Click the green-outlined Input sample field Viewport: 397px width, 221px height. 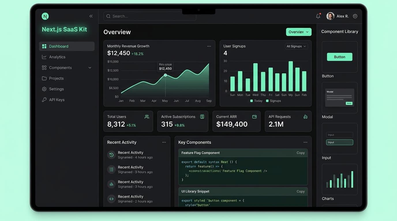[340, 142]
